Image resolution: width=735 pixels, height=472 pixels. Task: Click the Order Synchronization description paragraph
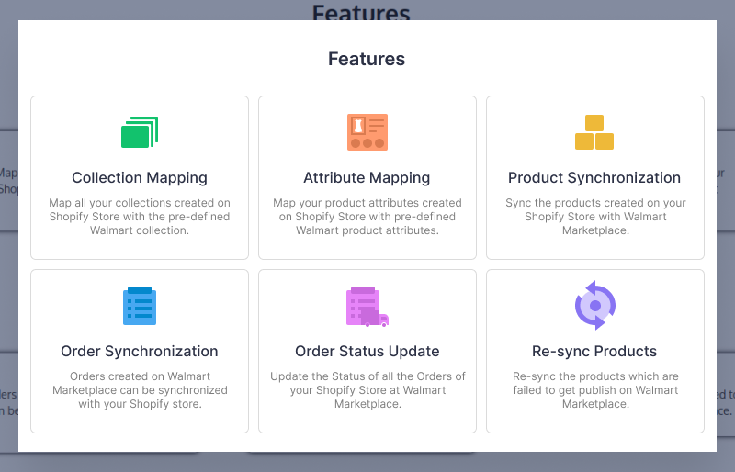click(140, 390)
